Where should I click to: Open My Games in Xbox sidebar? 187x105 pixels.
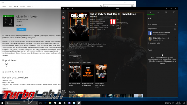63,28
